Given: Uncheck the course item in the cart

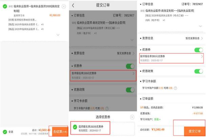Looking at the screenshot, I should pos(4,6).
